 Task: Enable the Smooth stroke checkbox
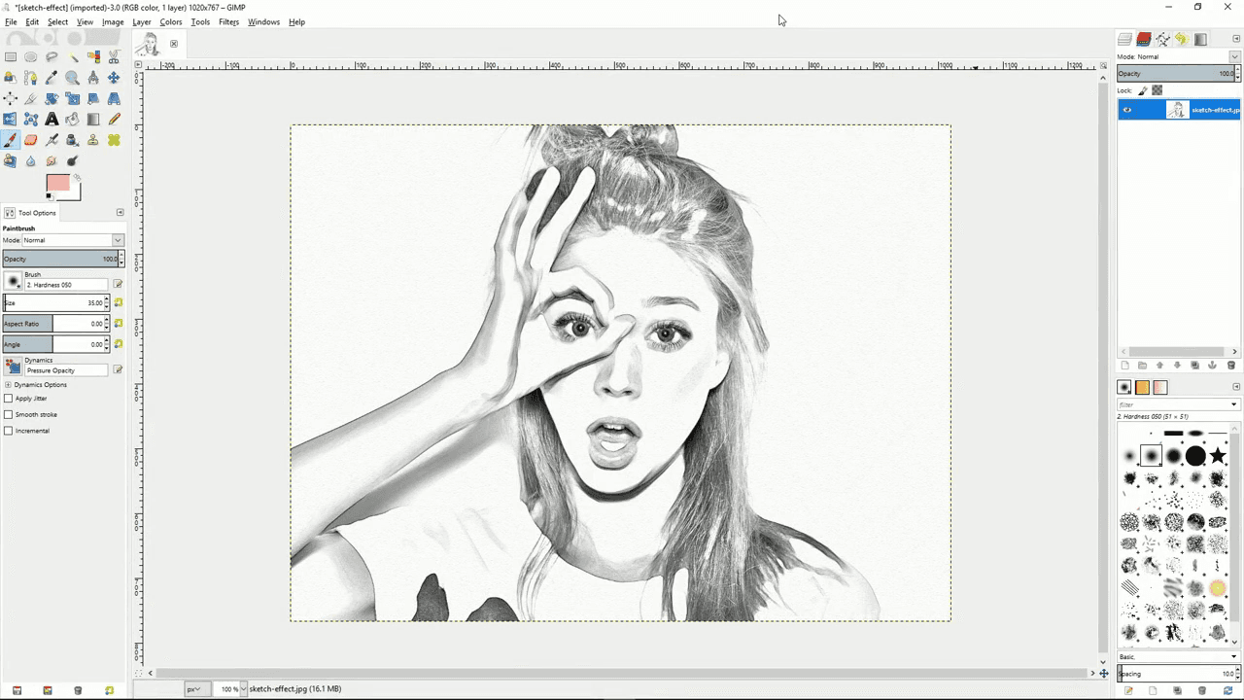9,415
